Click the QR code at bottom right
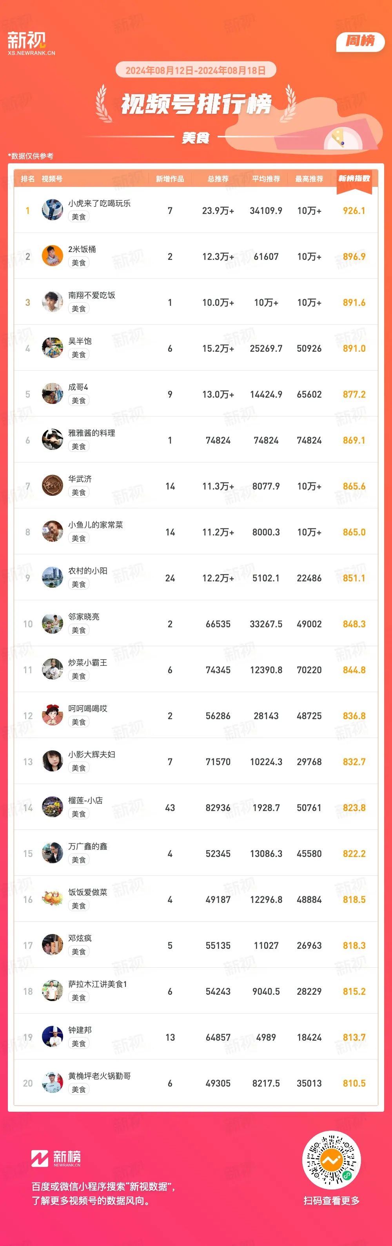The image size is (392, 1246). click(331, 1160)
